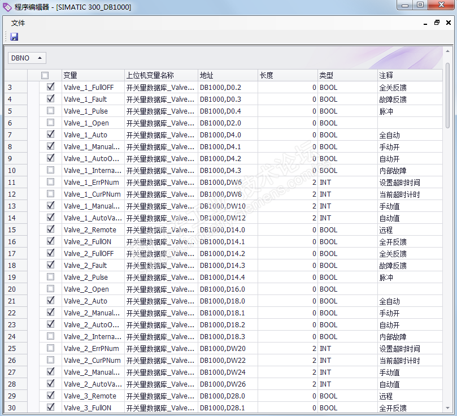Check the Valve_1_Pulse checkbox
Image resolution: width=457 pixels, height=416 pixels.
(x=51, y=111)
